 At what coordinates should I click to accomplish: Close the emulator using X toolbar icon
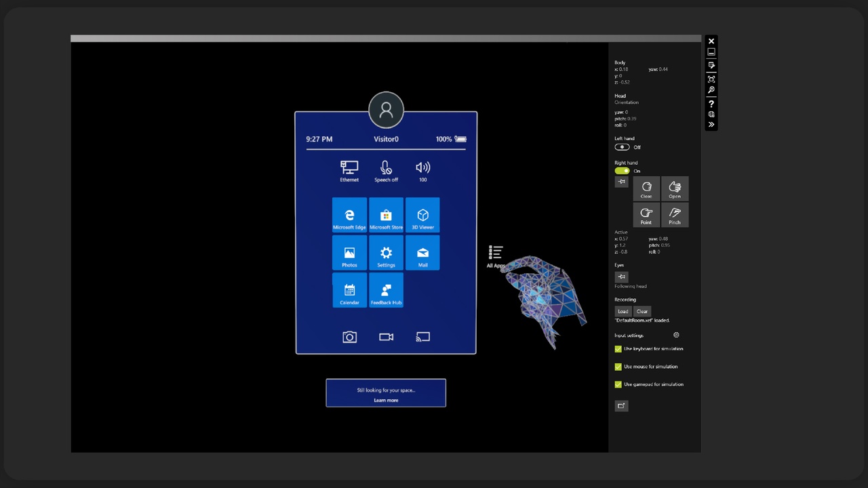click(711, 41)
